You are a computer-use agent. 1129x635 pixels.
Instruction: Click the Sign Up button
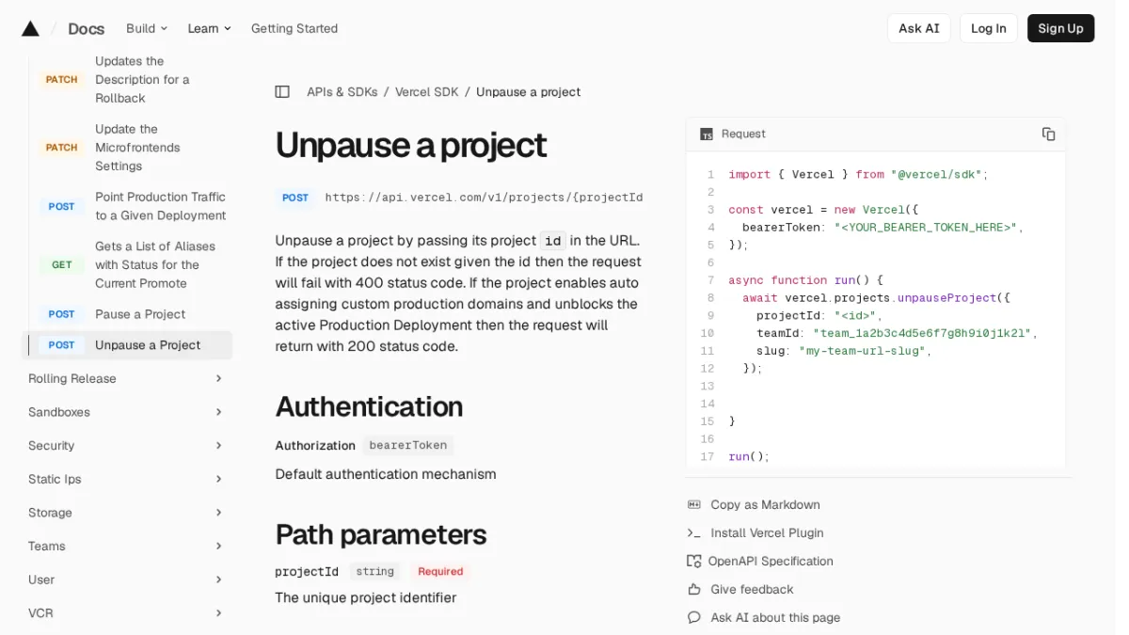(x=1060, y=28)
